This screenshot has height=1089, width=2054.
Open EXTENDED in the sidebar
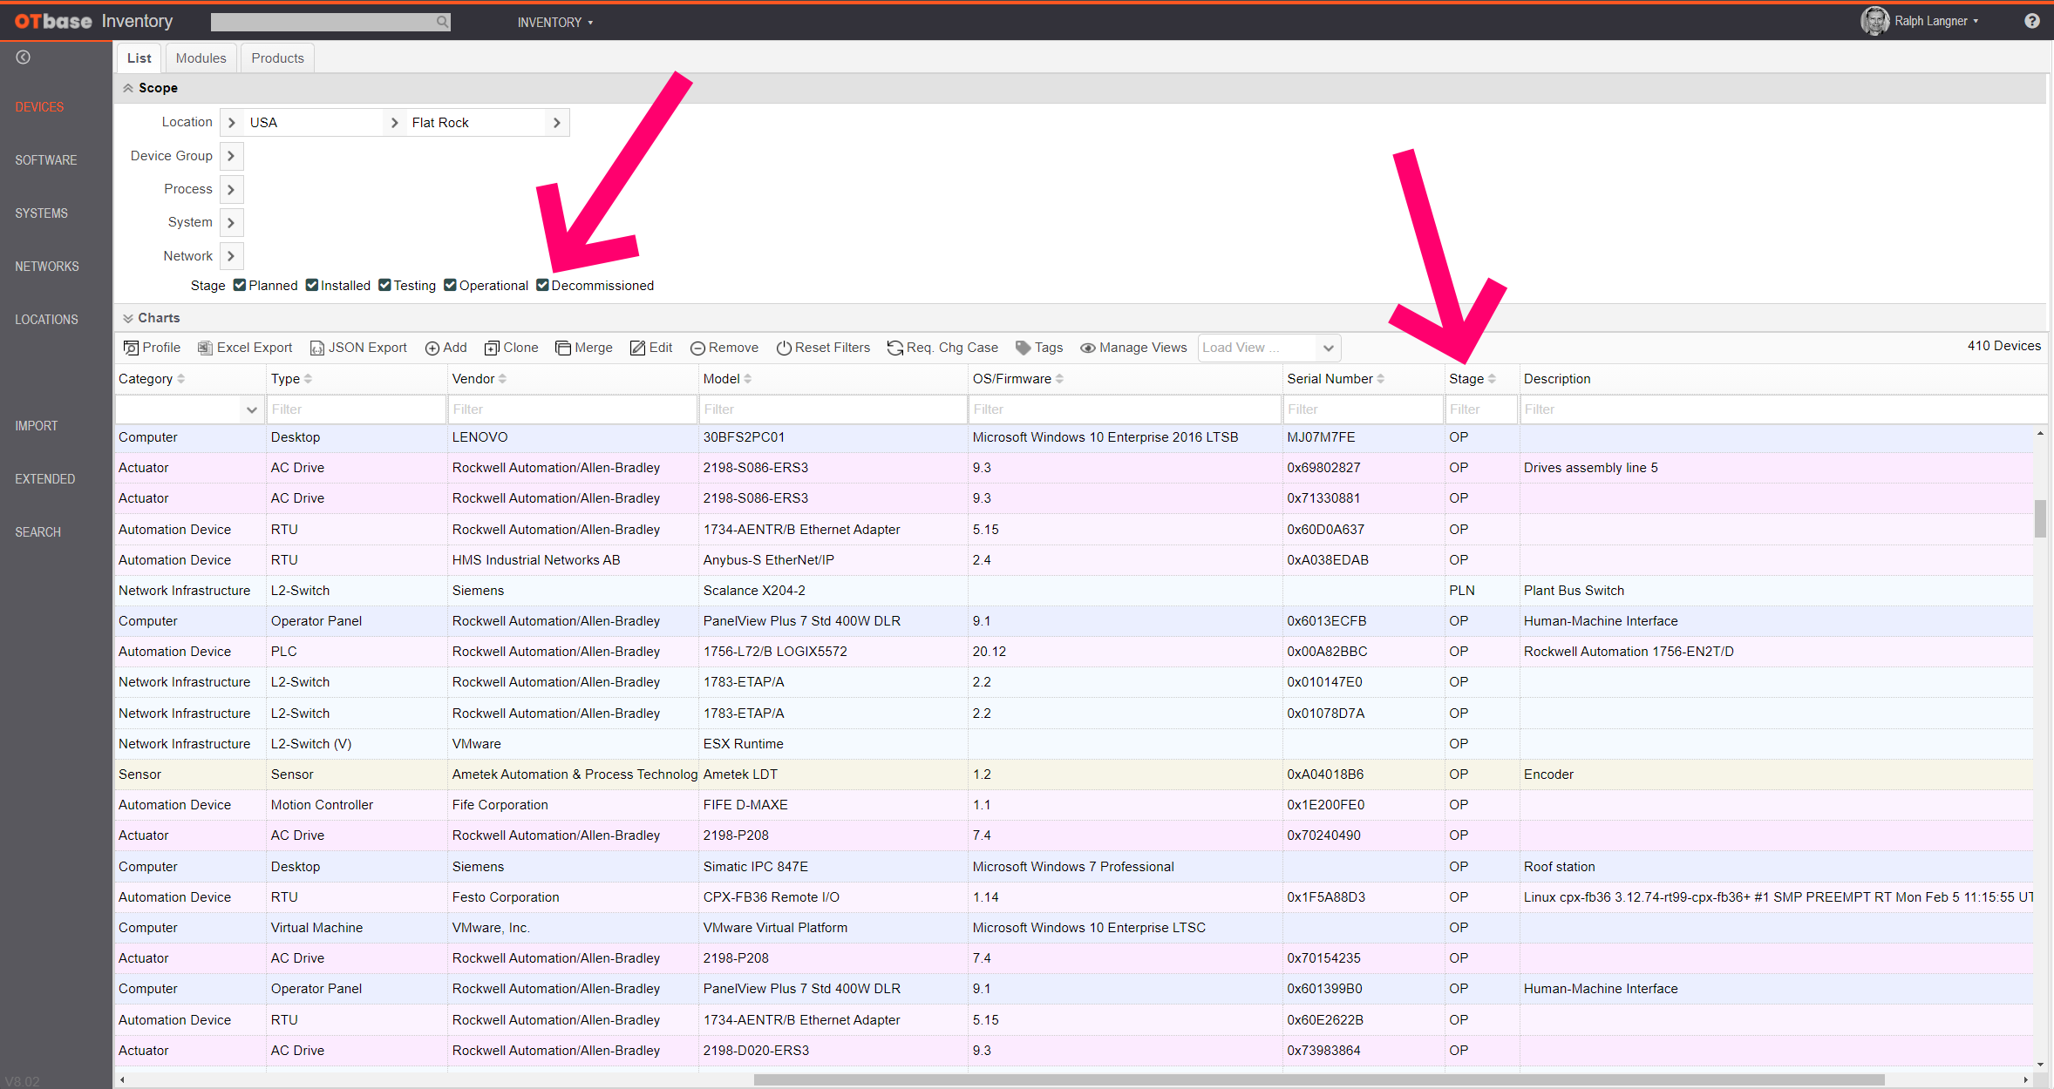pyautogui.click(x=45, y=479)
